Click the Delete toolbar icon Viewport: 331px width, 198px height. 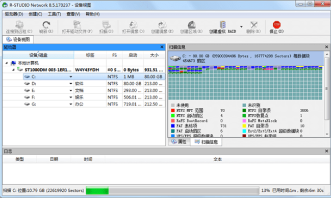pyautogui.click(x=253, y=25)
